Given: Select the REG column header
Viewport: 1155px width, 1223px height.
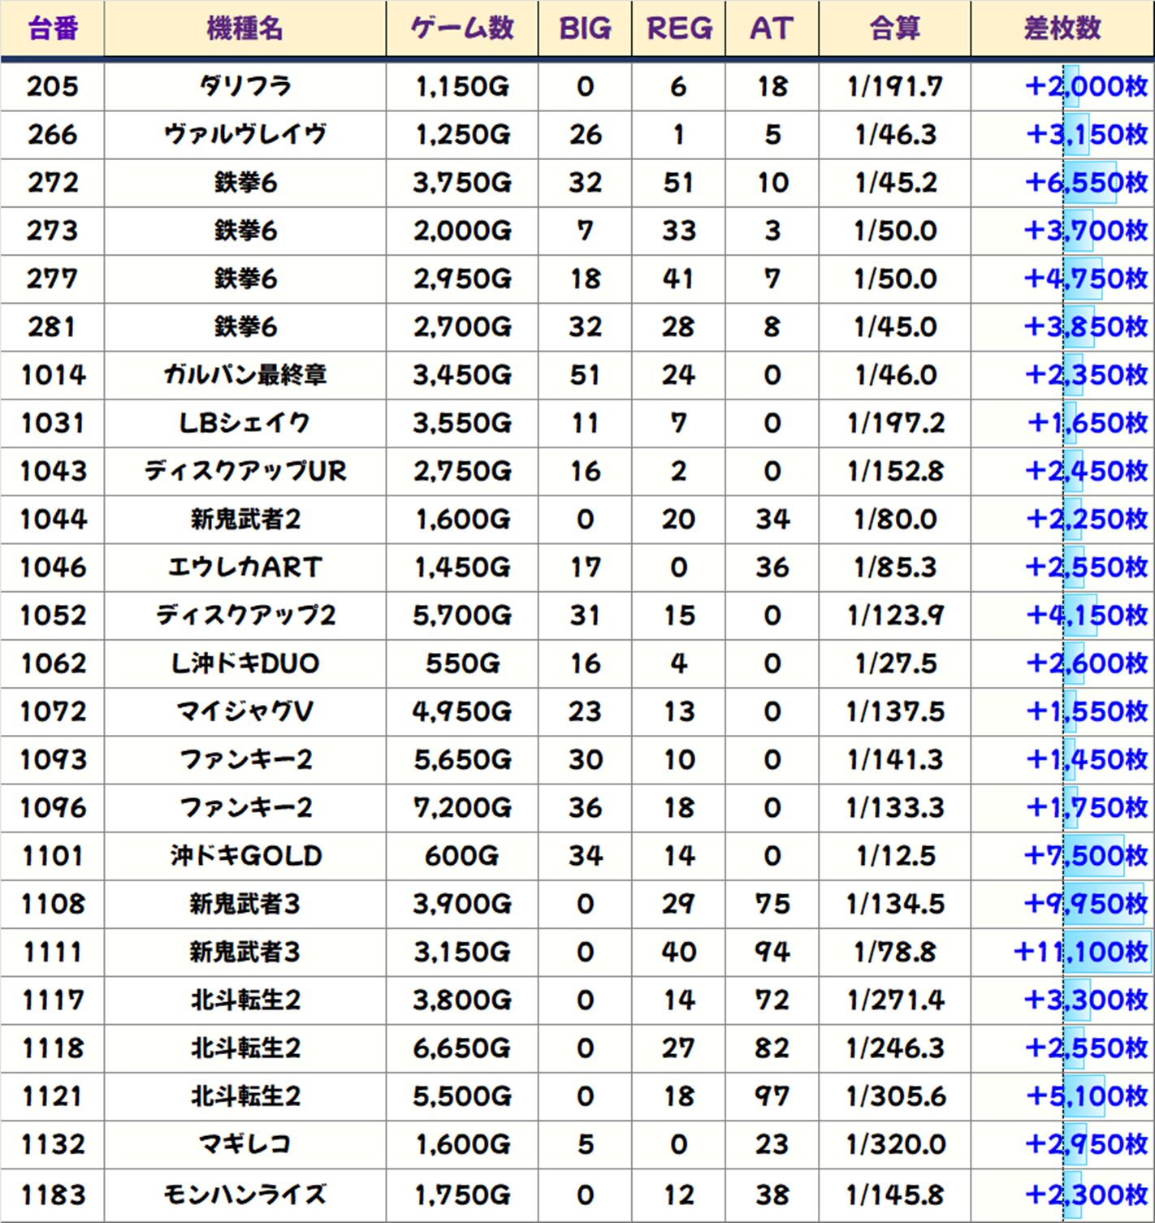Looking at the screenshot, I should coord(678,28).
